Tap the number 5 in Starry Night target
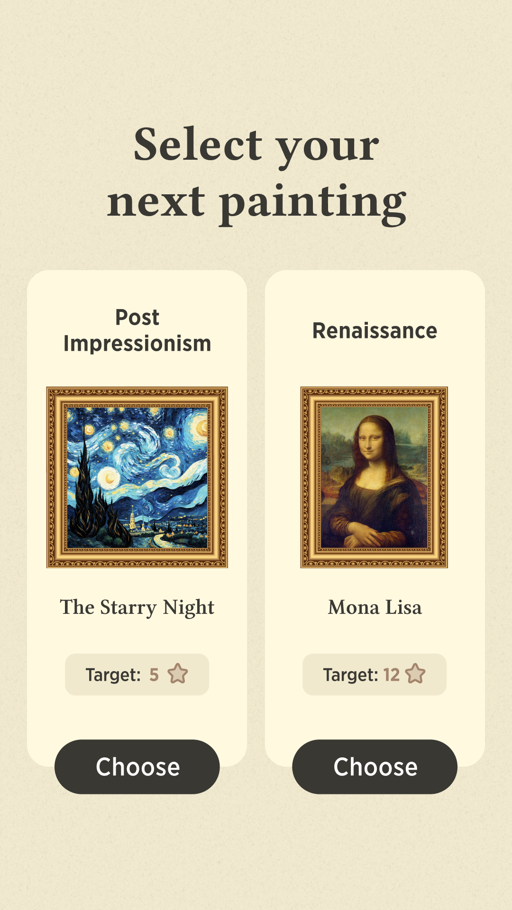Image resolution: width=512 pixels, height=910 pixels. pyautogui.click(x=154, y=674)
